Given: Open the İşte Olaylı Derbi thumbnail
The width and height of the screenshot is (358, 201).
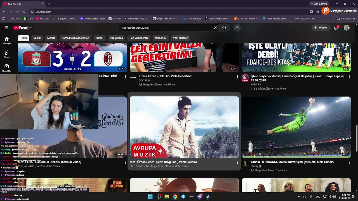Looking at the screenshot, I should point(296,58).
